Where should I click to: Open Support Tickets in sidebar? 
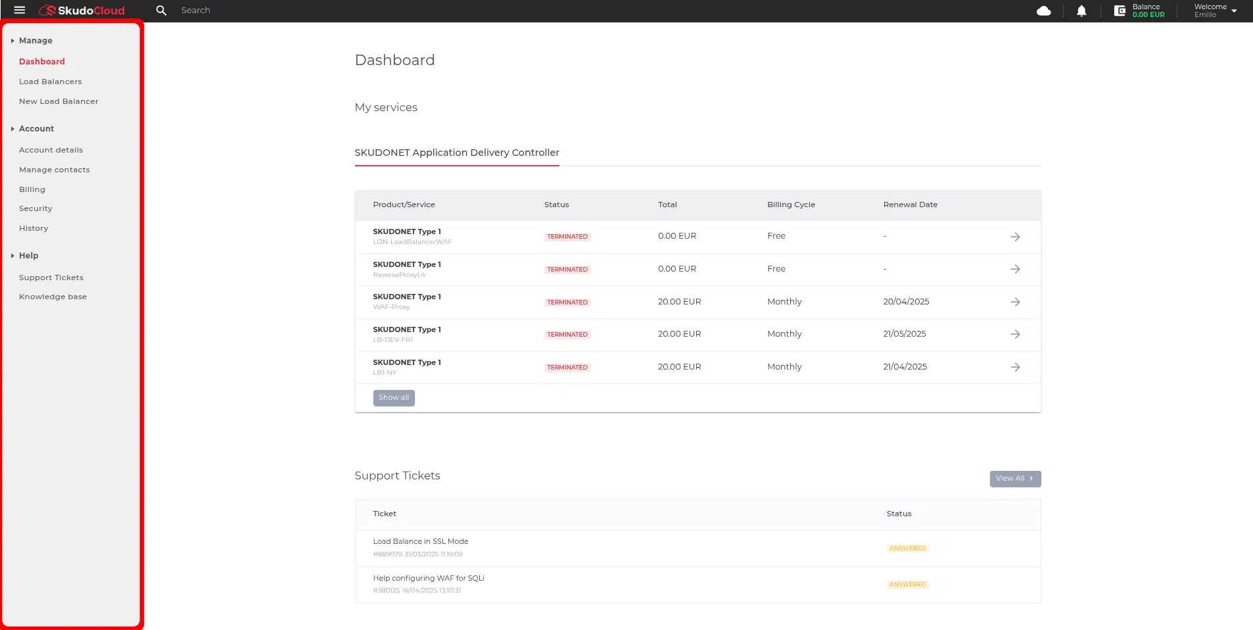coord(51,278)
